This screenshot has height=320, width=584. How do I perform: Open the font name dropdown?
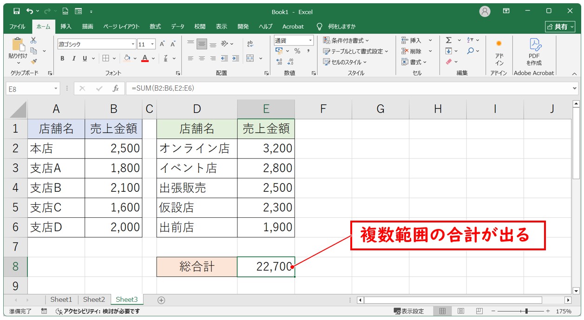(133, 44)
